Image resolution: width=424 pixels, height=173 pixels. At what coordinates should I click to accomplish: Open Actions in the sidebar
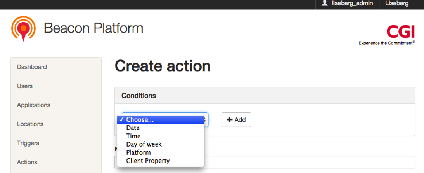coord(27,162)
